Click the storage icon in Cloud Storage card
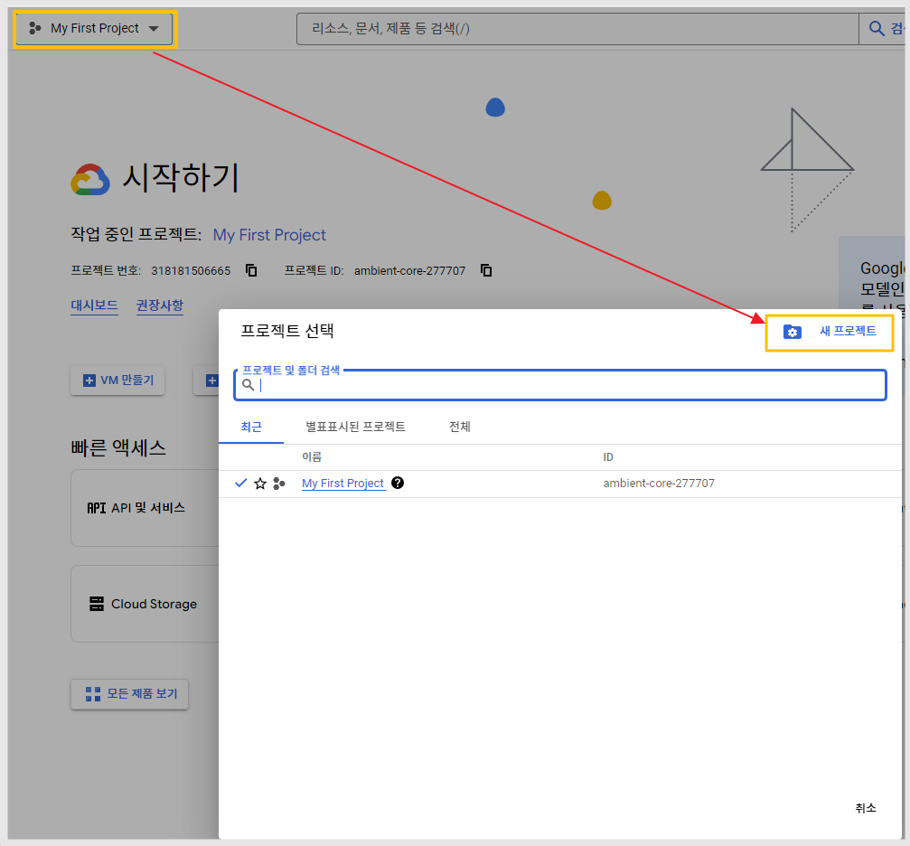The height and width of the screenshot is (846, 910). (x=97, y=604)
